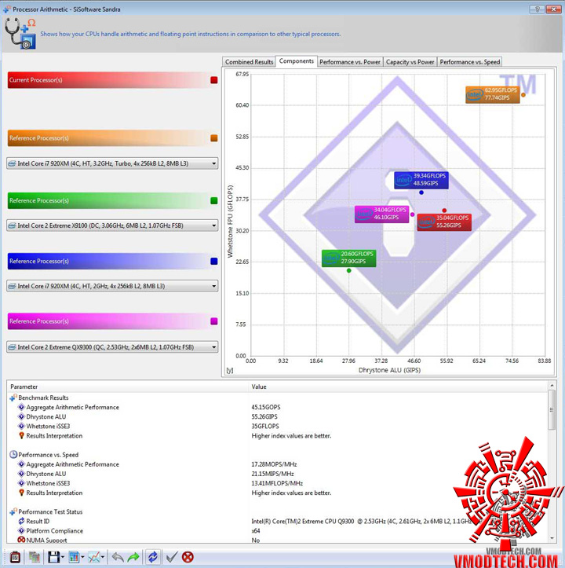Open the Core 2 Extreme X9100 dropdown
565x568 pixels.
(112, 225)
